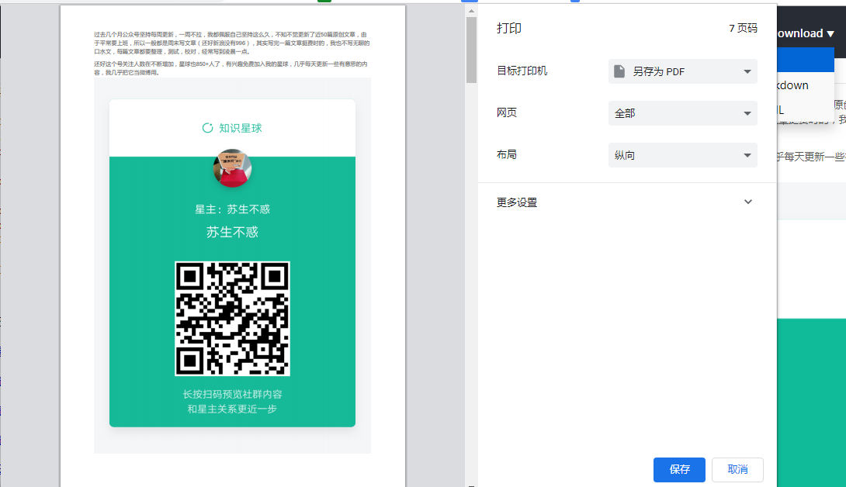Click the PDF document icon in destination field
Screen dimensions: 846x487
tap(619, 71)
